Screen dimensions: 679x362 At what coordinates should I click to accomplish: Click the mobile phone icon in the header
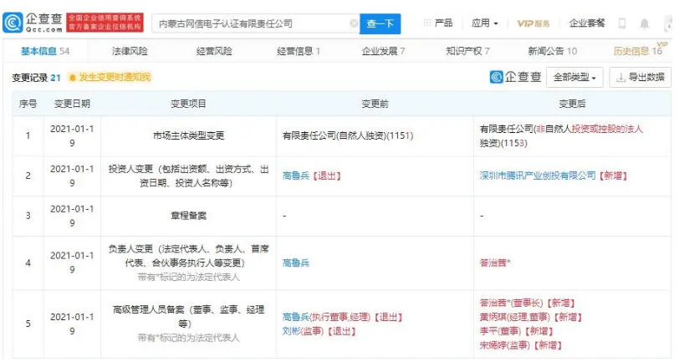point(623,23)
